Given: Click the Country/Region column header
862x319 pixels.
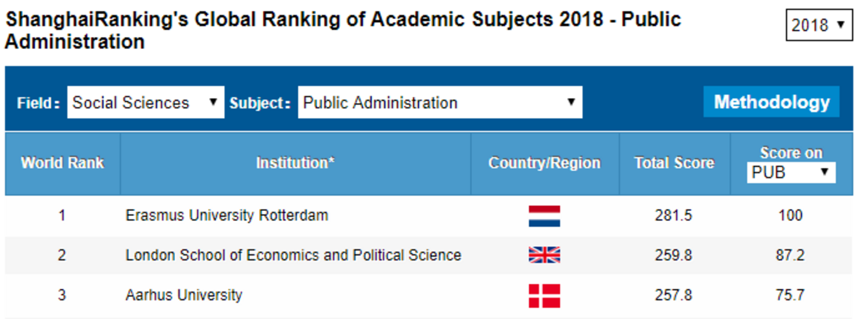Looking at the screenshot, I should 545,163.
